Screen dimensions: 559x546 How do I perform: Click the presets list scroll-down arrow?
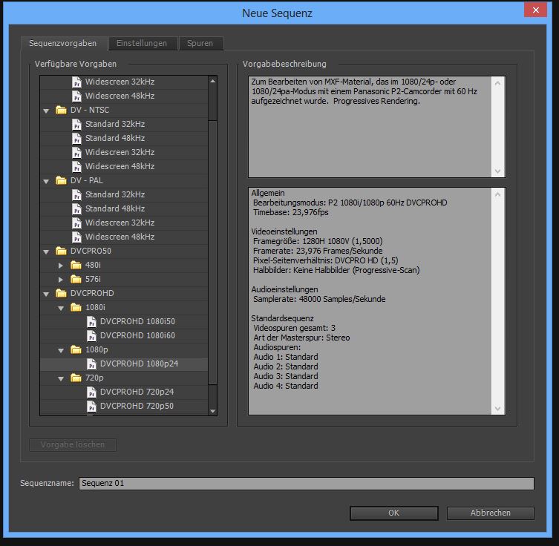tap(212, 411)
